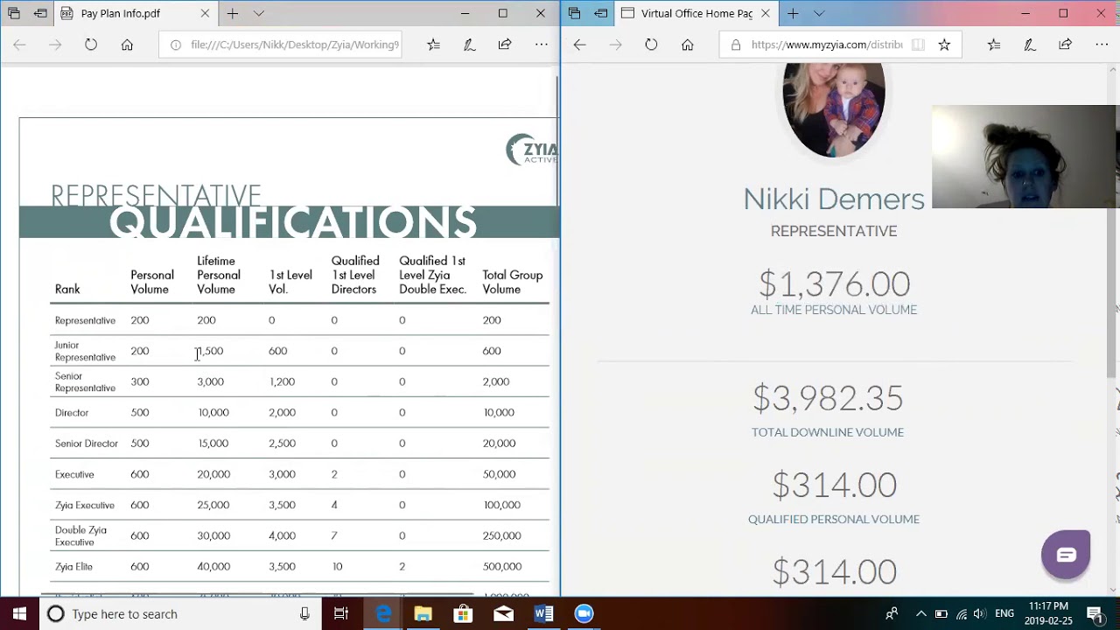
Task: Open reading view in Virtual Office window
Action: [918, 45]
